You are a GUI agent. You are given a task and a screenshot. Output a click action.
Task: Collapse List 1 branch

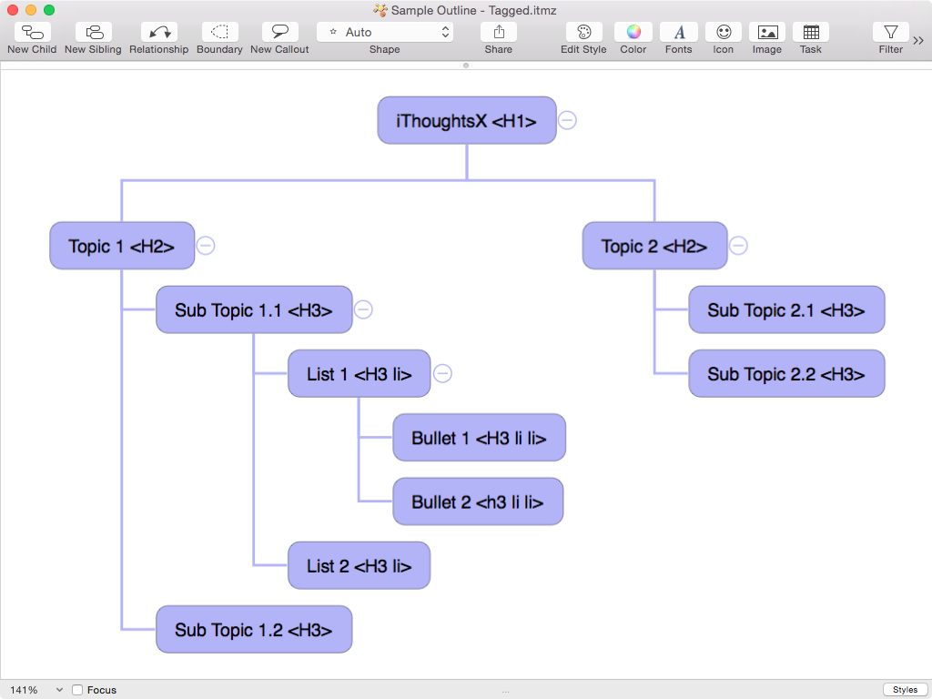(442, 373)
